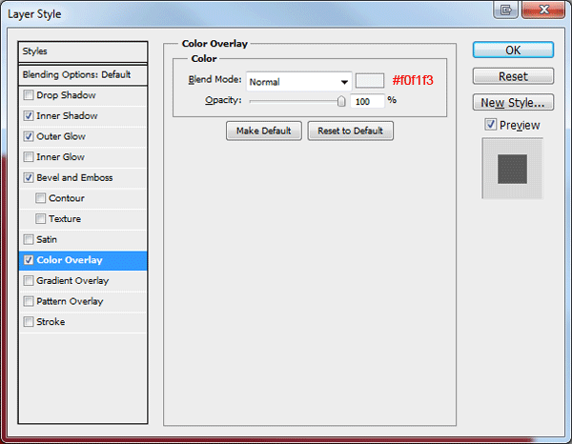Select the Inner Glow effect label
The height and width of the screenshot is (444, 572).
[61, 157]
